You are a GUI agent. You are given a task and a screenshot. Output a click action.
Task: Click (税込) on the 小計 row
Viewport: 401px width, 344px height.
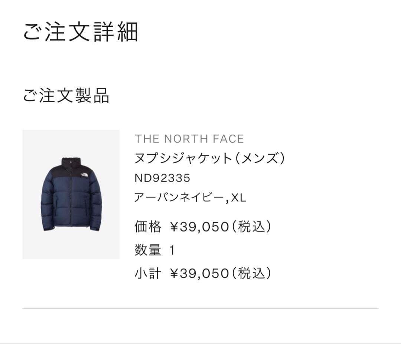(251, 274)
